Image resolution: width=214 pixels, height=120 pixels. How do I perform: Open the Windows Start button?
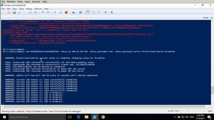pos(4,117)
